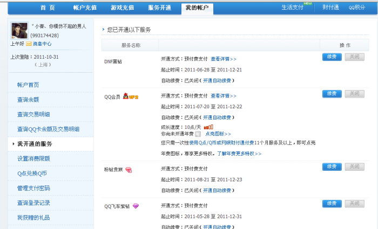Open the 服务开通 tab
The image size is (378, 229).
pyautogui.click(x=160, y=8)
